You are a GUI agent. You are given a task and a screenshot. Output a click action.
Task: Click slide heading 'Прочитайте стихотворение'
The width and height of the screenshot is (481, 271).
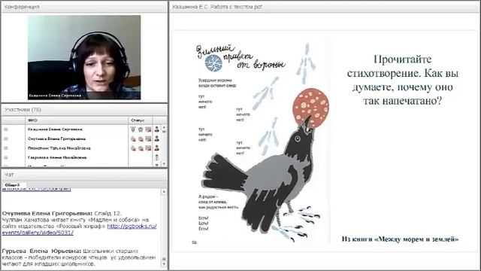pos(403,80)
